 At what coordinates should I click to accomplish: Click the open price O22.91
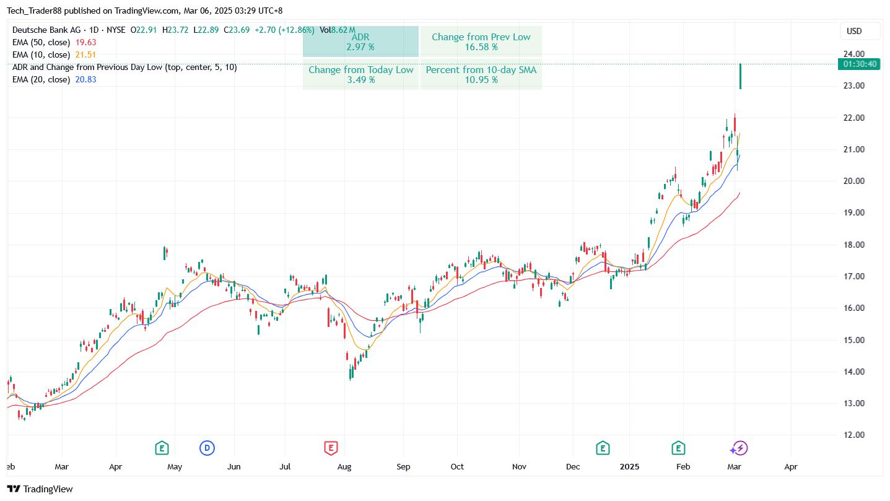coord(143,30)
